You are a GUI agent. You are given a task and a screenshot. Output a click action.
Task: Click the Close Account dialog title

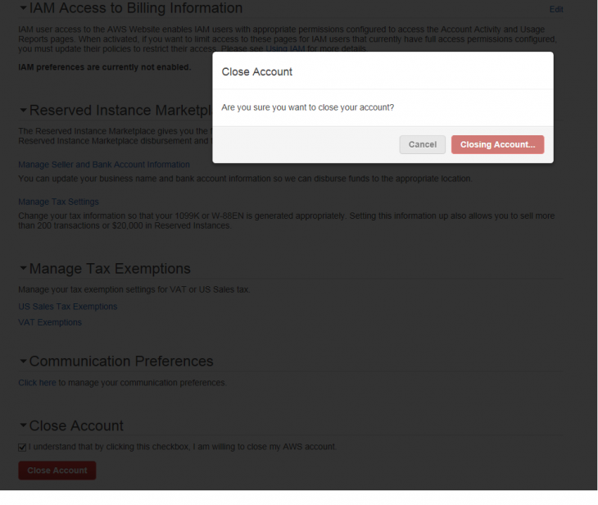pos(257,72)
